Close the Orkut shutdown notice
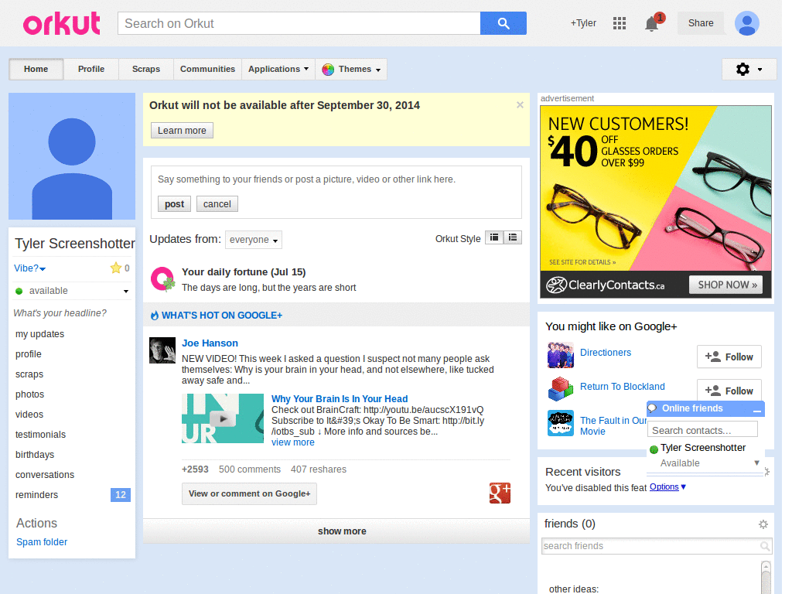Screen dimensions: 792x594 click(520, 105)
